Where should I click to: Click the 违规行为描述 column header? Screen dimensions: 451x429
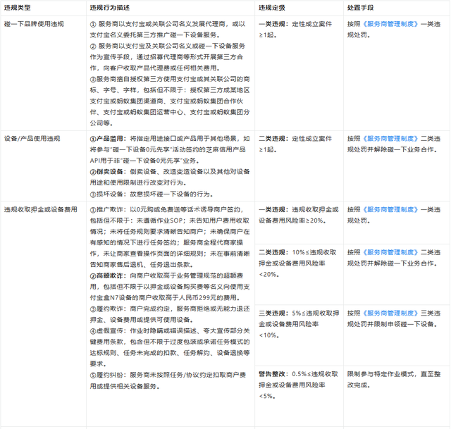(110, 8)
